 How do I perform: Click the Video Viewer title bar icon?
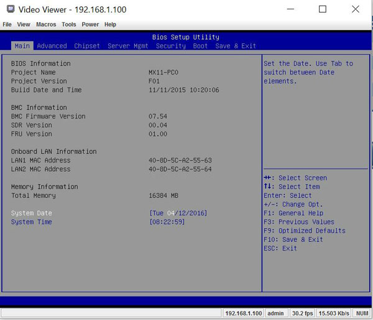click(9, 9)
